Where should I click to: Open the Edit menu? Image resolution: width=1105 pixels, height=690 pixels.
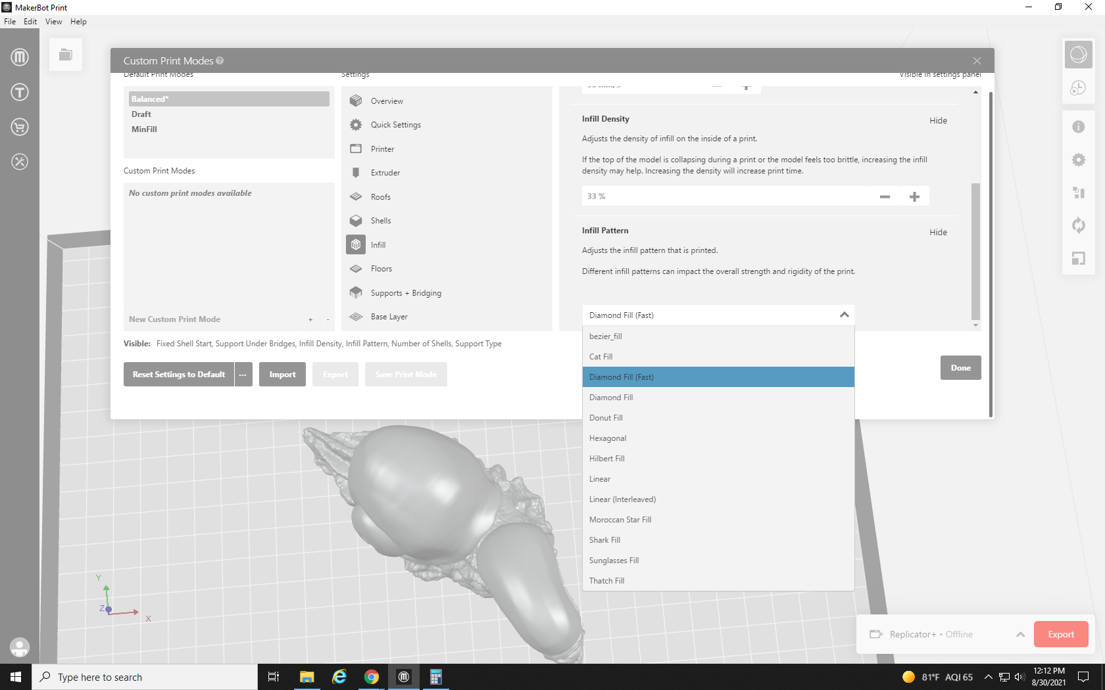30,22
